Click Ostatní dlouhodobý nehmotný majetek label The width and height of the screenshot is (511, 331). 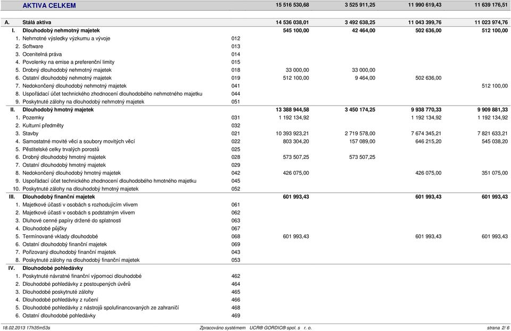pyautogui.click(x=67, y=78)
